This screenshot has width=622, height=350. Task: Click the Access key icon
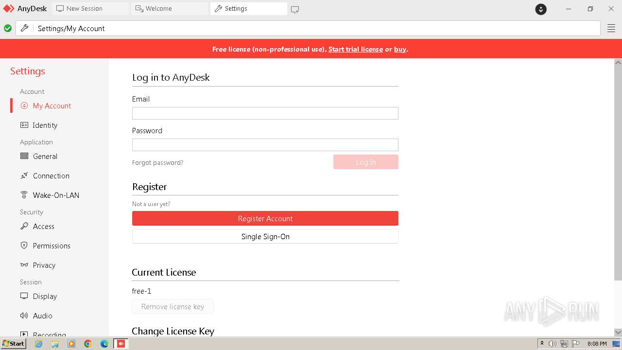point(24,226)
